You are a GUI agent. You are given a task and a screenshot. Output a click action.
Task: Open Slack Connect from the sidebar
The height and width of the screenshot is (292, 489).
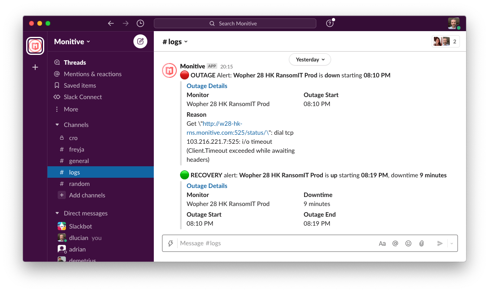coord(83,97)
